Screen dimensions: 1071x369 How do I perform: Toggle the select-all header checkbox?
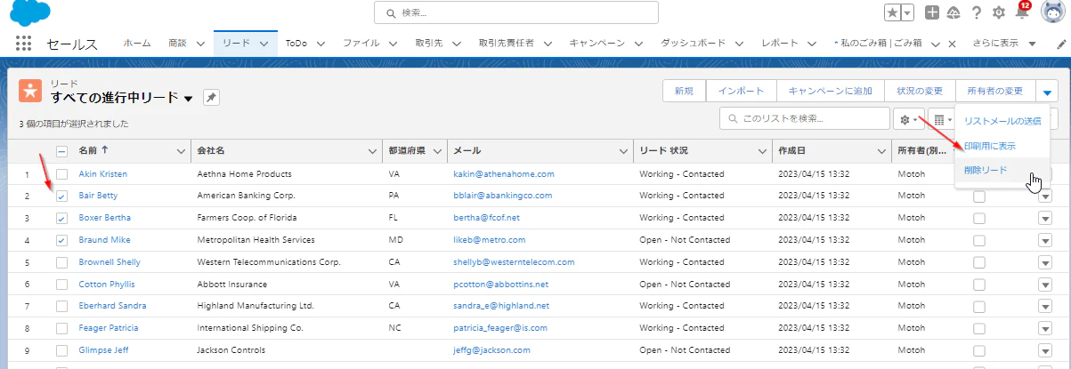61,151
